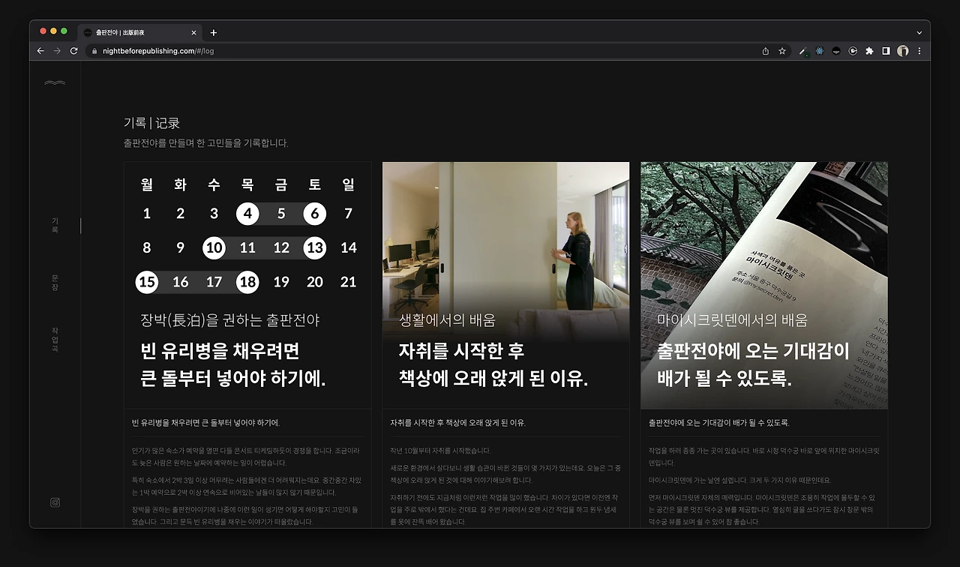Viewport: 960px width, 567px height.
Task: Open the post link 자취를 시작한 후 책상에 오래 앉게 된 이유
Action: coord(457,423)
